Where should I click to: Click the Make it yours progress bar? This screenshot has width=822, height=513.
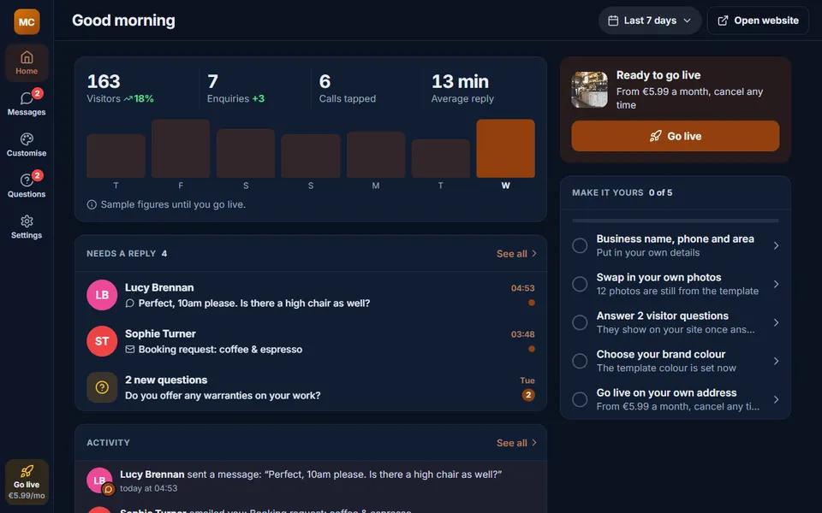(x=676, y=221)
